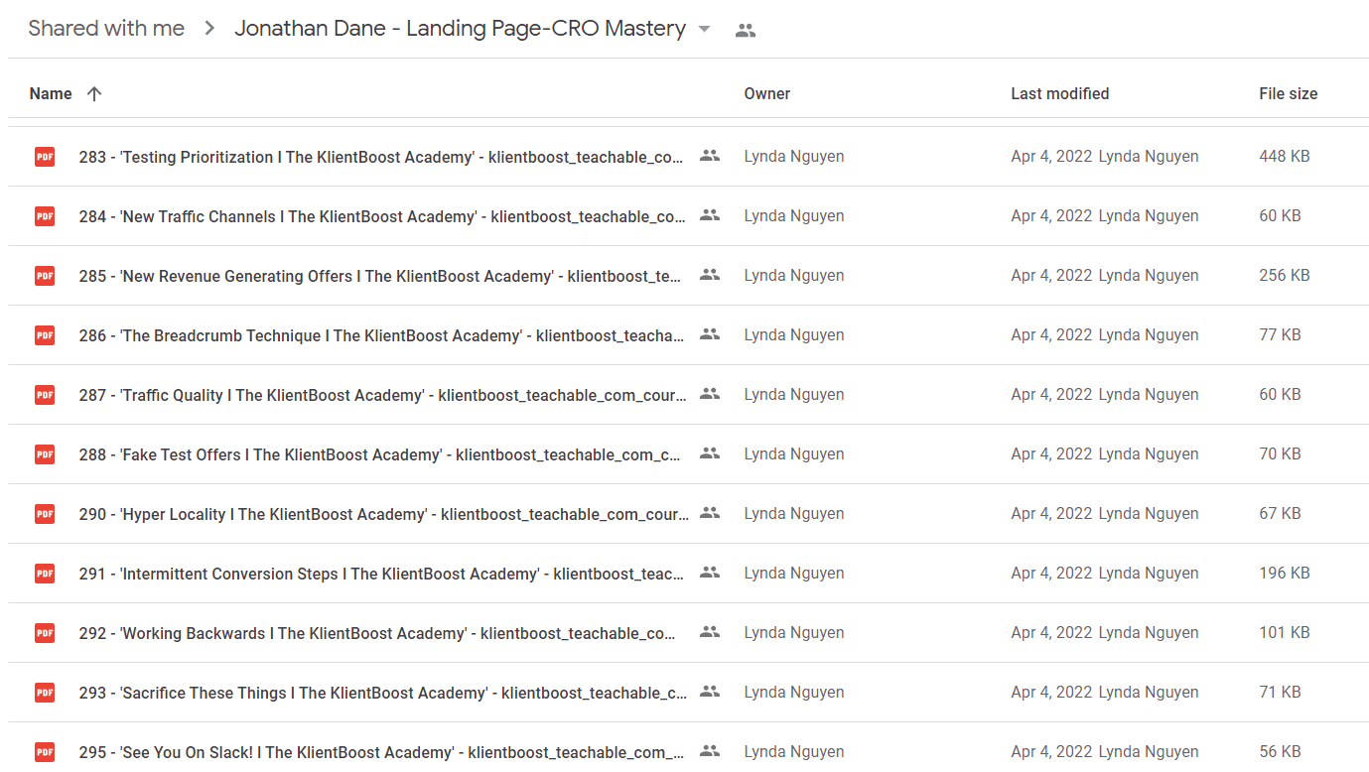Select file 286 - 'The Breadcrumb Technique'

point(382,335)
